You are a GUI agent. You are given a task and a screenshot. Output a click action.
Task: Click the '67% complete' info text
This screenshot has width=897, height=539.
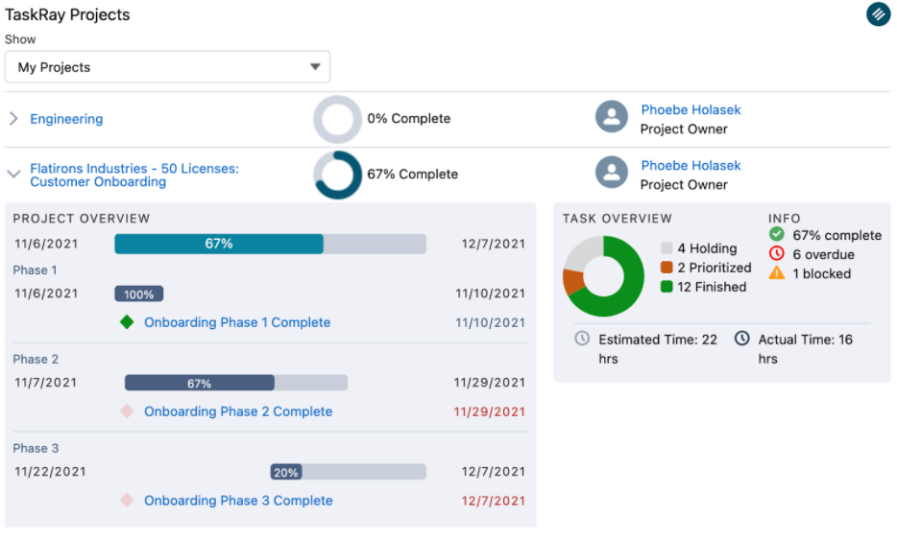coord(836,236)
